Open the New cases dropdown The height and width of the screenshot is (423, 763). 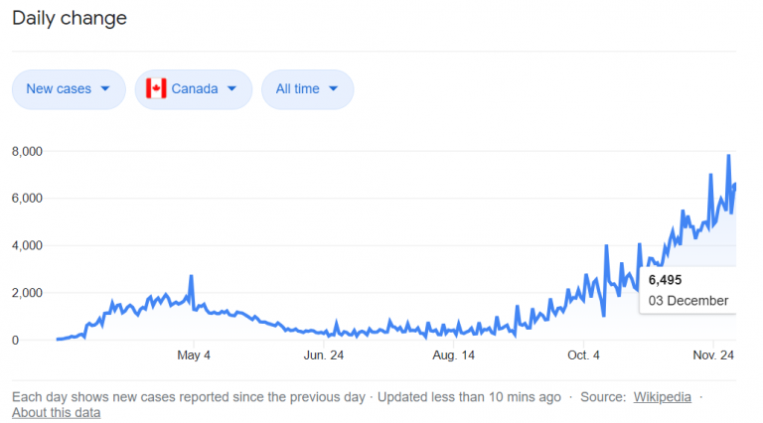click(68, 89)
